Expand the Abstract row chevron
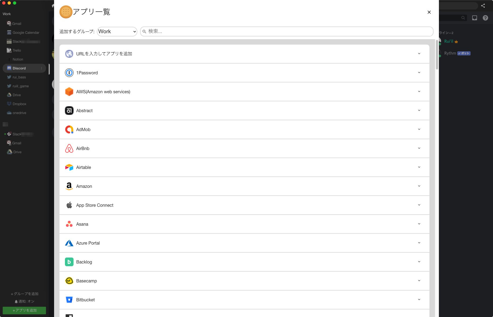Image resolution: width=493 pixels, height=317 pixels. 419,110
